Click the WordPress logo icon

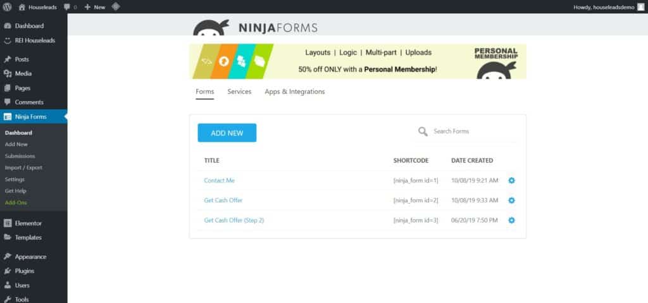[x=8, y=6]
